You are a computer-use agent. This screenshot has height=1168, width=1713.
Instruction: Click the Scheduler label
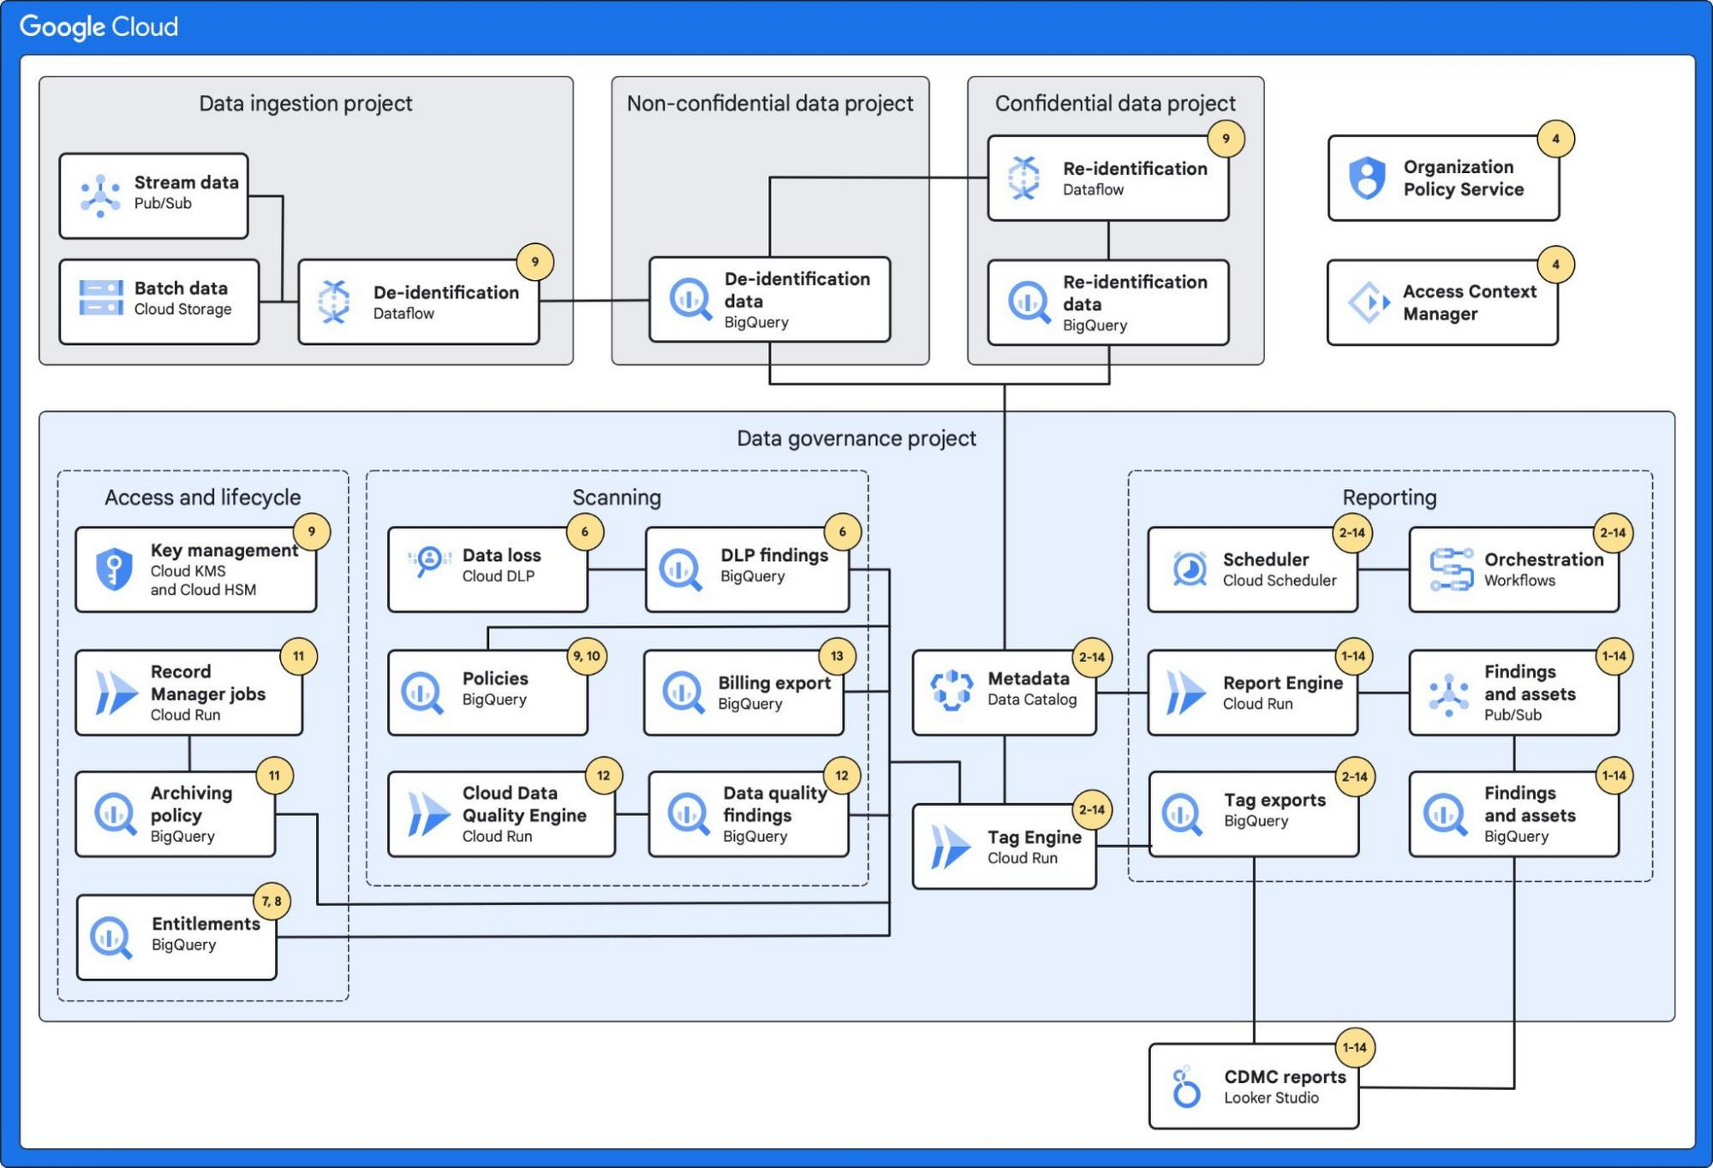coord(1266,560)
